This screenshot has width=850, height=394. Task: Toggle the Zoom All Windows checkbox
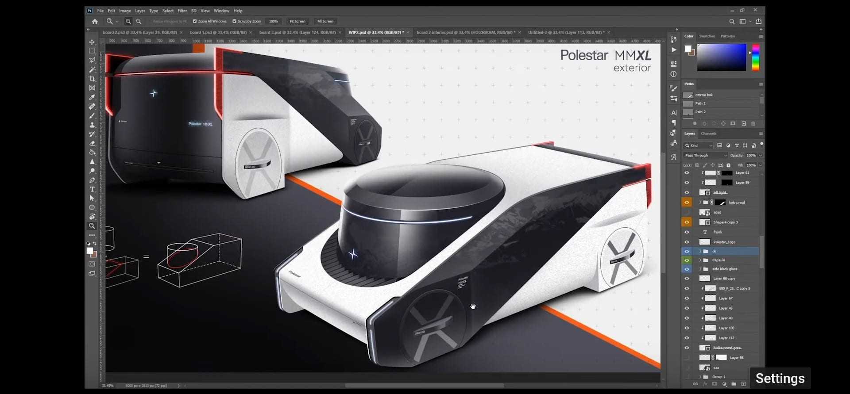(x=195, y=21)
